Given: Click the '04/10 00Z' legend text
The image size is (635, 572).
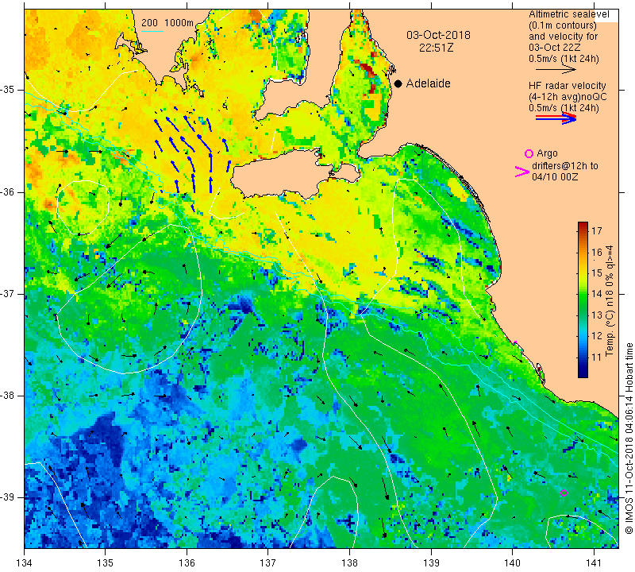Looking at the screenshot, I should click(x=555, y=176).
